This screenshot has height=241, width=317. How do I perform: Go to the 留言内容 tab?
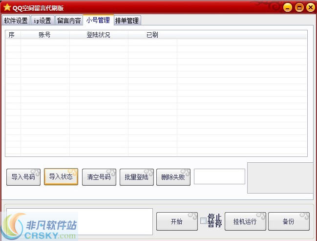[x=69, y=21]
